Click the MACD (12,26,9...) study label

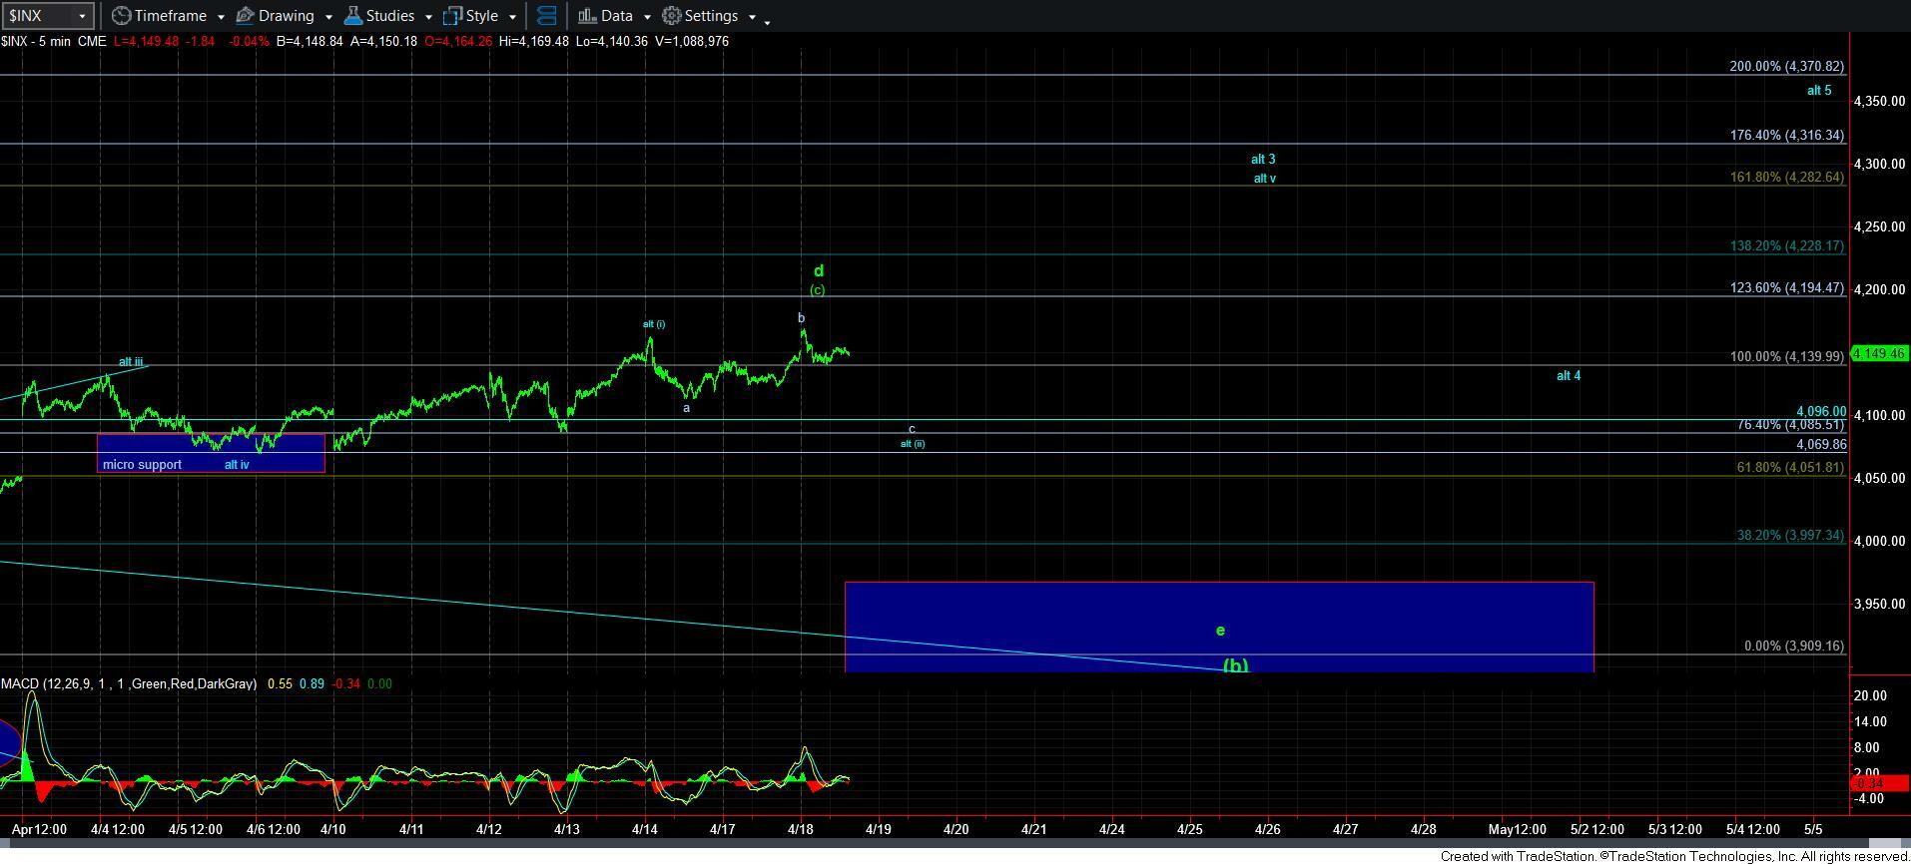pyautogui.click(x=129, y=684)
